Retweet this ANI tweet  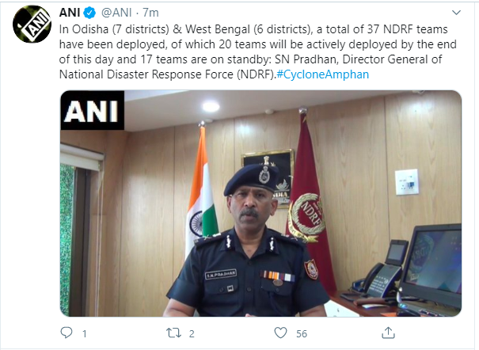[172, 333]
